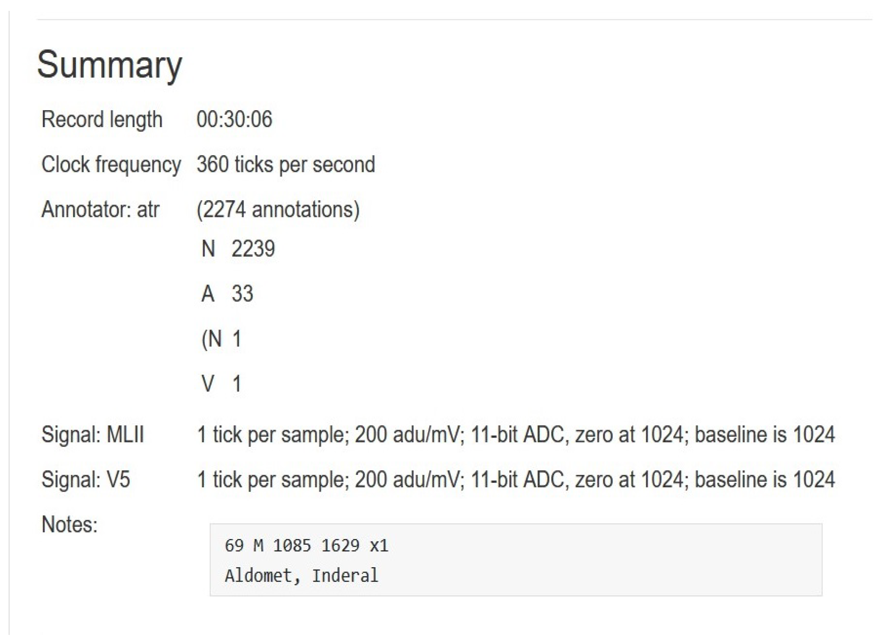
Task: Click the Summary heading
Action: pos(109,64)
